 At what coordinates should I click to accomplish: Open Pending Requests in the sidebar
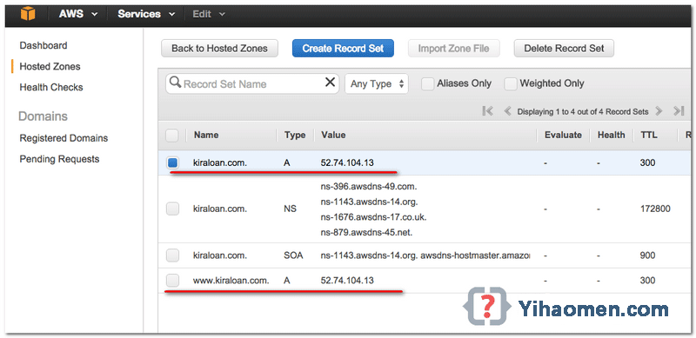59,159
